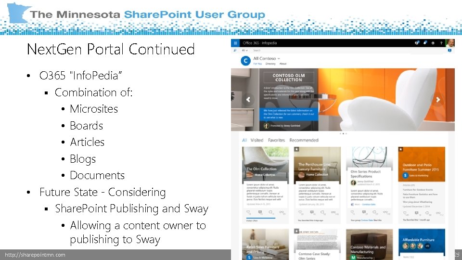Open Contoso Materials and Manufacturing card
Viewport: 462px width, 260px height.
(x=369, y=244)
